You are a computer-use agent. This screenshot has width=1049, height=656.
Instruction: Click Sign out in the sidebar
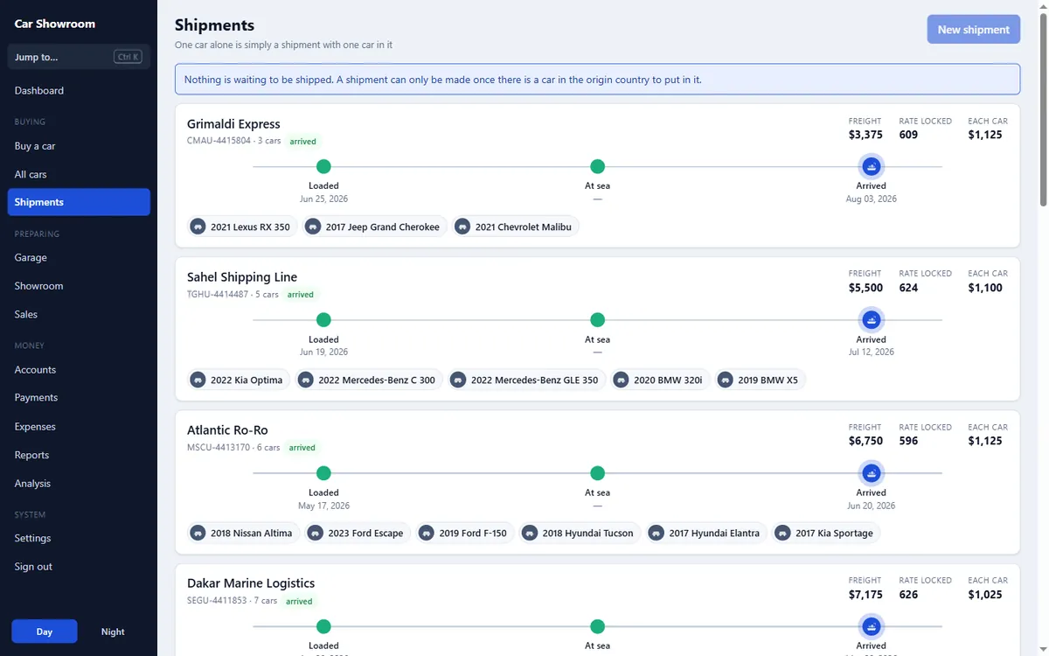(79, 566)
